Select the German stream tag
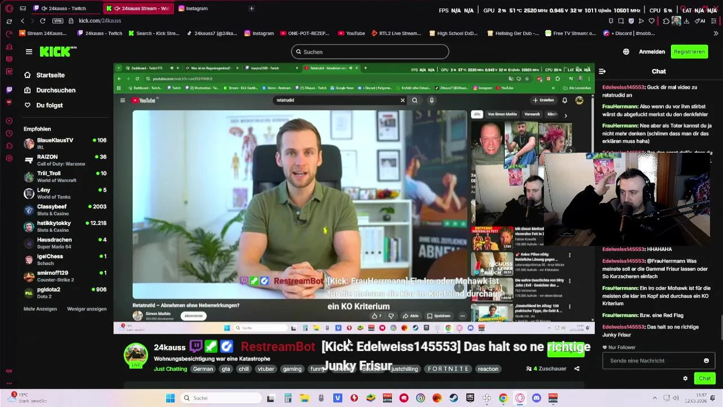 [x=203, y=369]
